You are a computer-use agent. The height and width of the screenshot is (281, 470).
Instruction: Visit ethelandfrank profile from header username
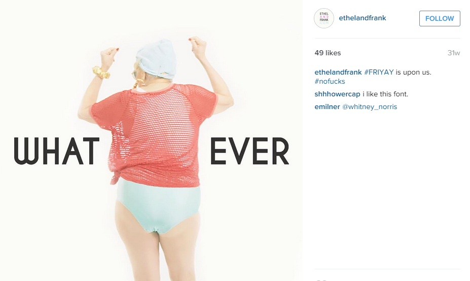[x=363, y=18]
